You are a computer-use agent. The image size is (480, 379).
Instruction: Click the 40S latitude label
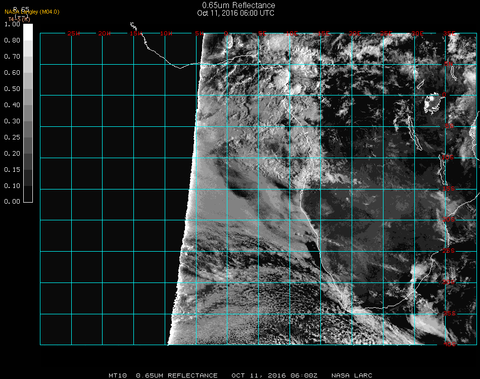pos(448,345)
